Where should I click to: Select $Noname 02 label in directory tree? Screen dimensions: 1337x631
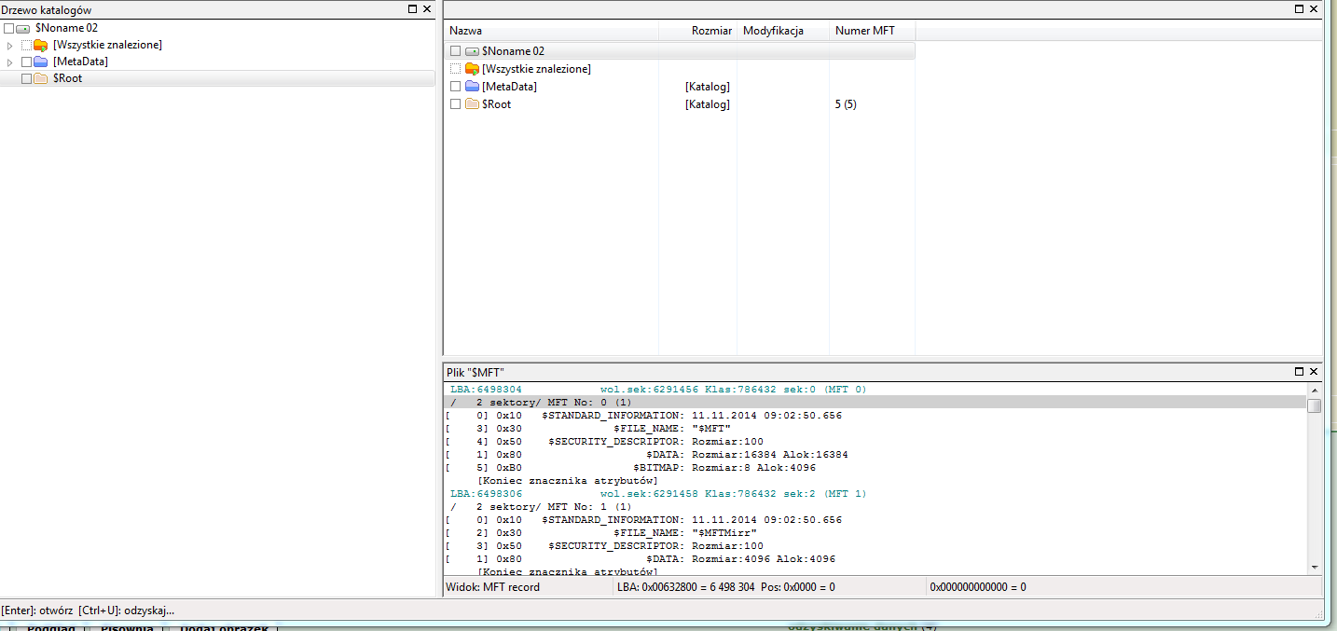(66, 28)
